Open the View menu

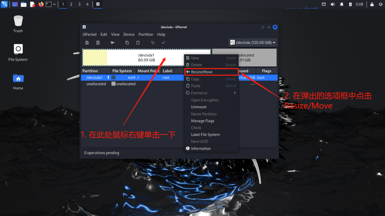click(115, 35)
